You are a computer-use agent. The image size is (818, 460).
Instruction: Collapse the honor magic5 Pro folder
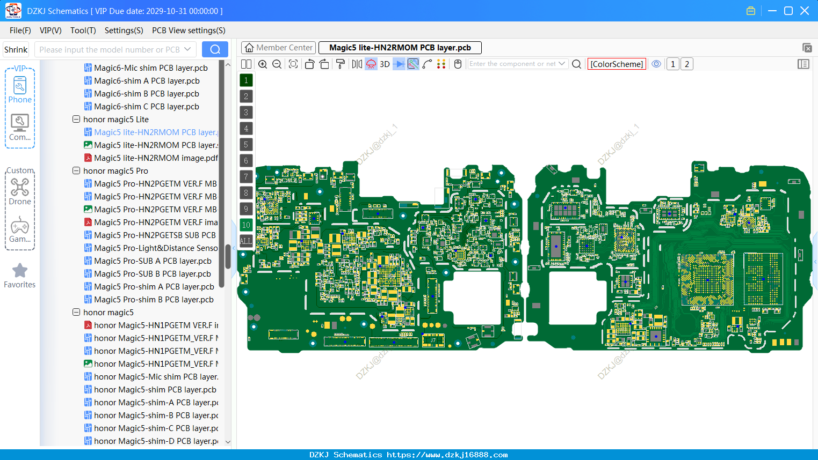76,170
